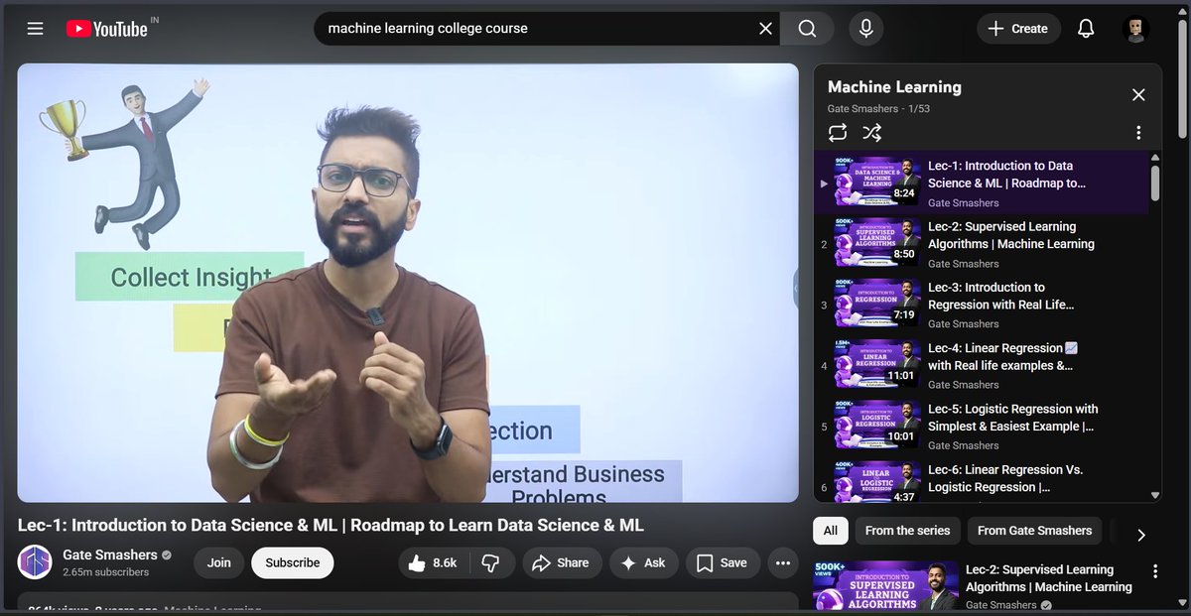Play Lec-6 Linear vs Logistic thumbnail

pos(877,483)
